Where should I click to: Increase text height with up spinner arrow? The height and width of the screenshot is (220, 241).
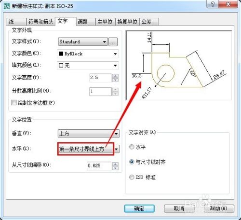115,76
